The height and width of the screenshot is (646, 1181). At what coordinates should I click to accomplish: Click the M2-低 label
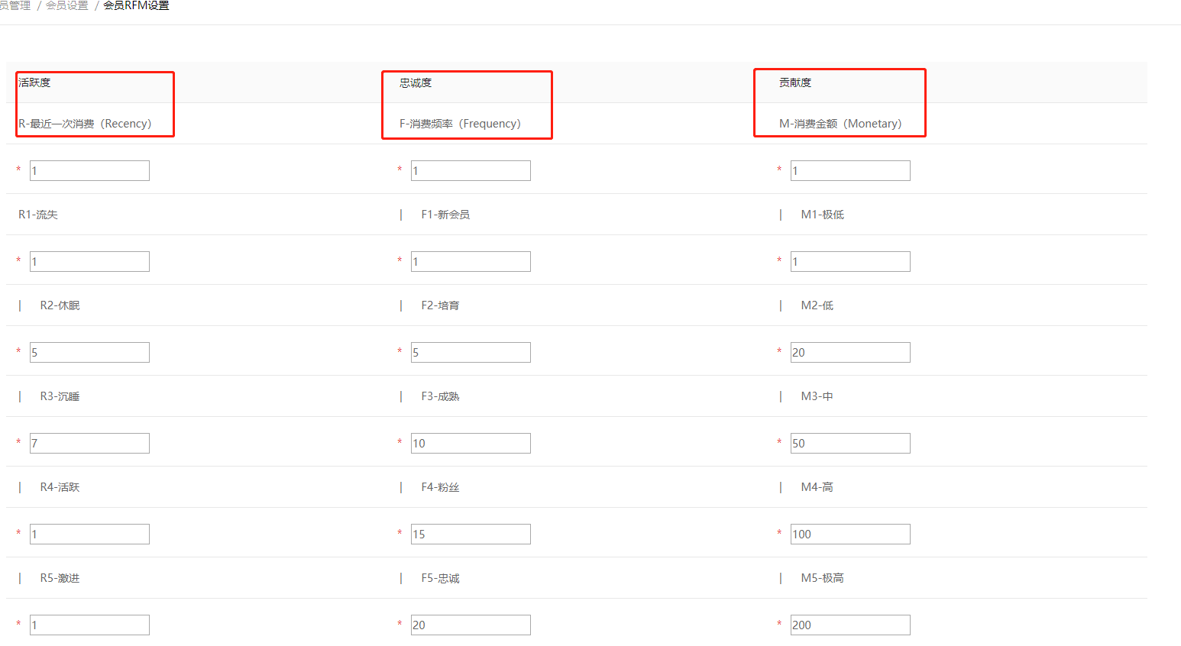[x=817, y=305]
